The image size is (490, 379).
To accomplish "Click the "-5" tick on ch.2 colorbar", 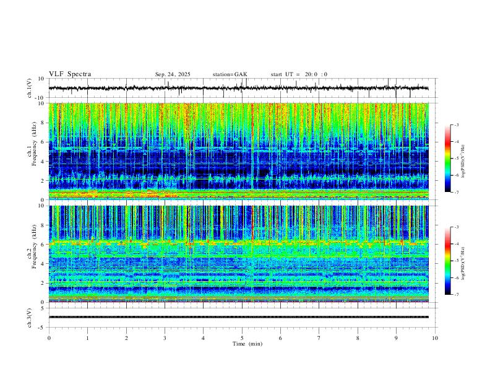I will [x=457, y=261].
